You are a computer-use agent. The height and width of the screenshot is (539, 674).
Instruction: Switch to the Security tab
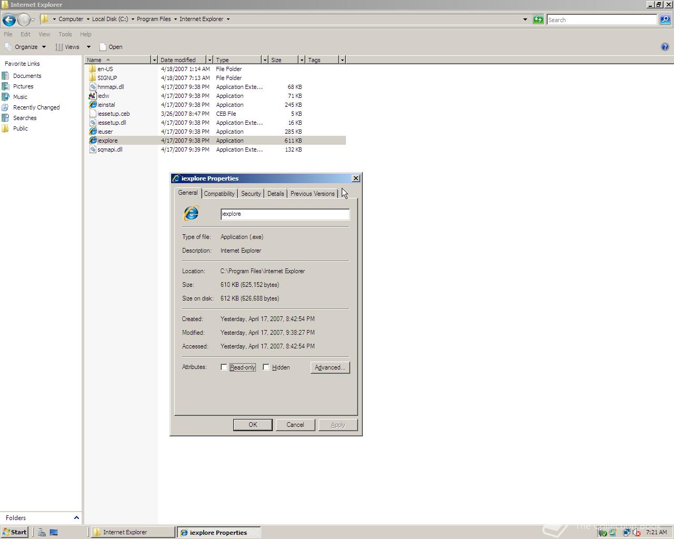pyautogui.click(x=251, y=194)
